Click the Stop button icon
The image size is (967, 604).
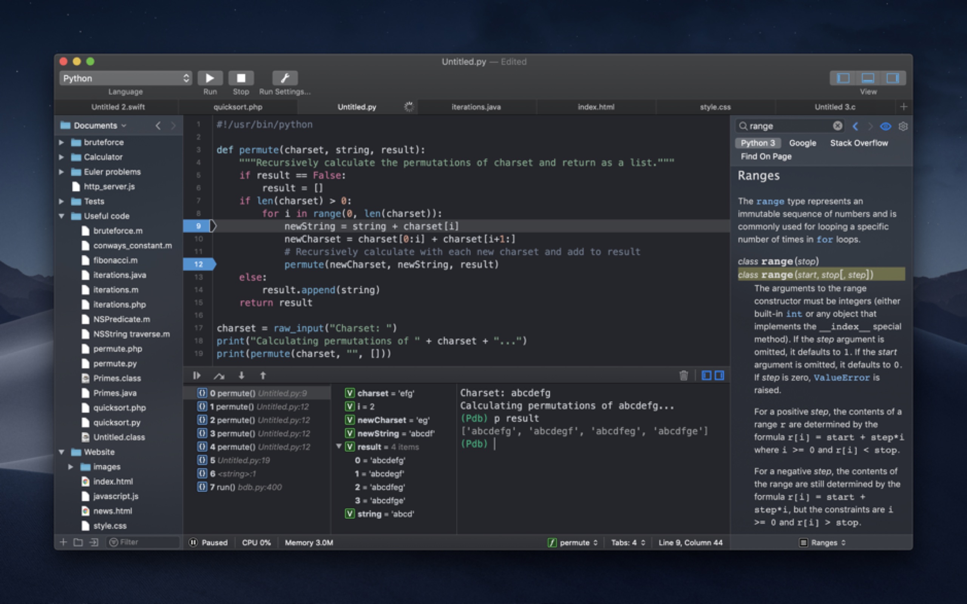pos(241,78)
